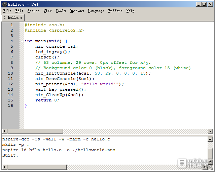215x172 pixels.
Task: Click 'nio_console csl;' statement
Action: coord(57,46)
